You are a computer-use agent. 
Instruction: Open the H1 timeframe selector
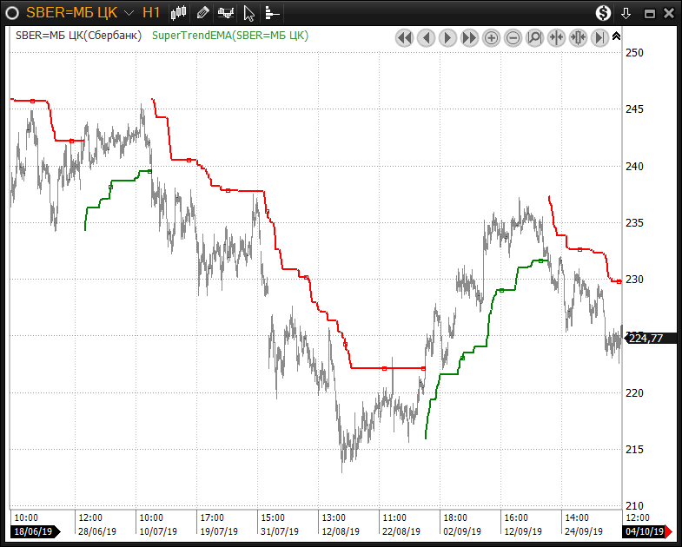pos(151,13)
